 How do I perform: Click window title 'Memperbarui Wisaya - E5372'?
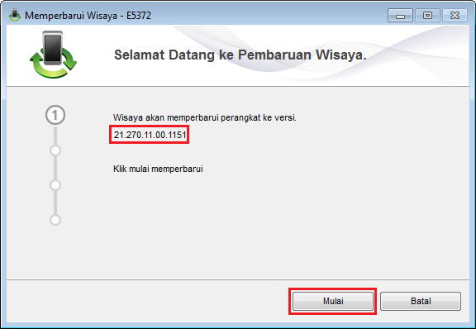point(88,16)
